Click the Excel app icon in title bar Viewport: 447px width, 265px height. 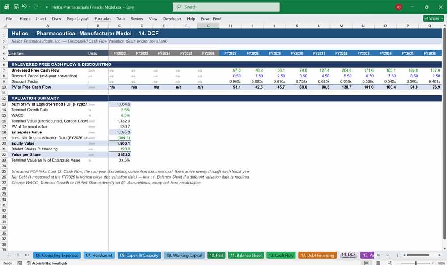click(7, 7)
